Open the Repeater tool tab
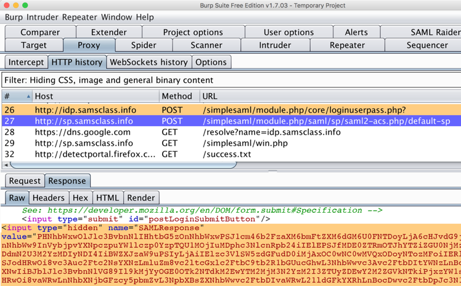Viewport: 461px width, 286px height. coord(347,45)
